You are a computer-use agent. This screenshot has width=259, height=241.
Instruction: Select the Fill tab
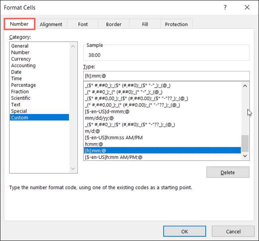tap(145, 24)
